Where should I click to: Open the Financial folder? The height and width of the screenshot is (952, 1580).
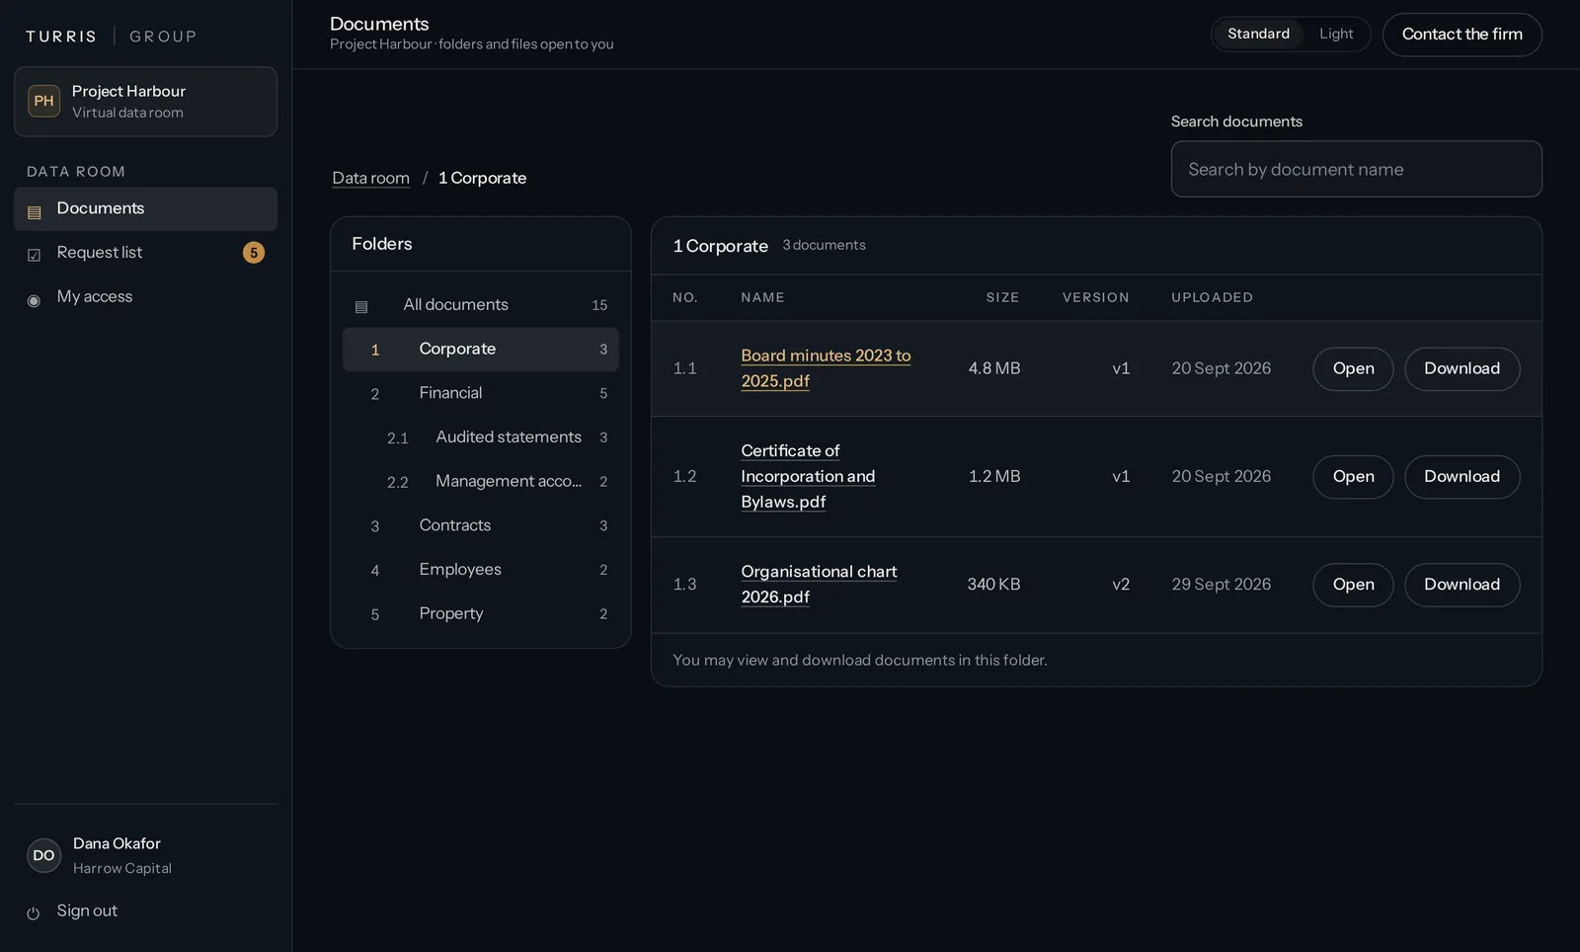pos(481,393)
